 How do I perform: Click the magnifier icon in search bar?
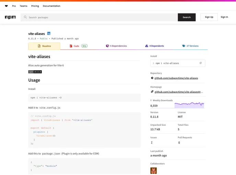tap(25, 17)
